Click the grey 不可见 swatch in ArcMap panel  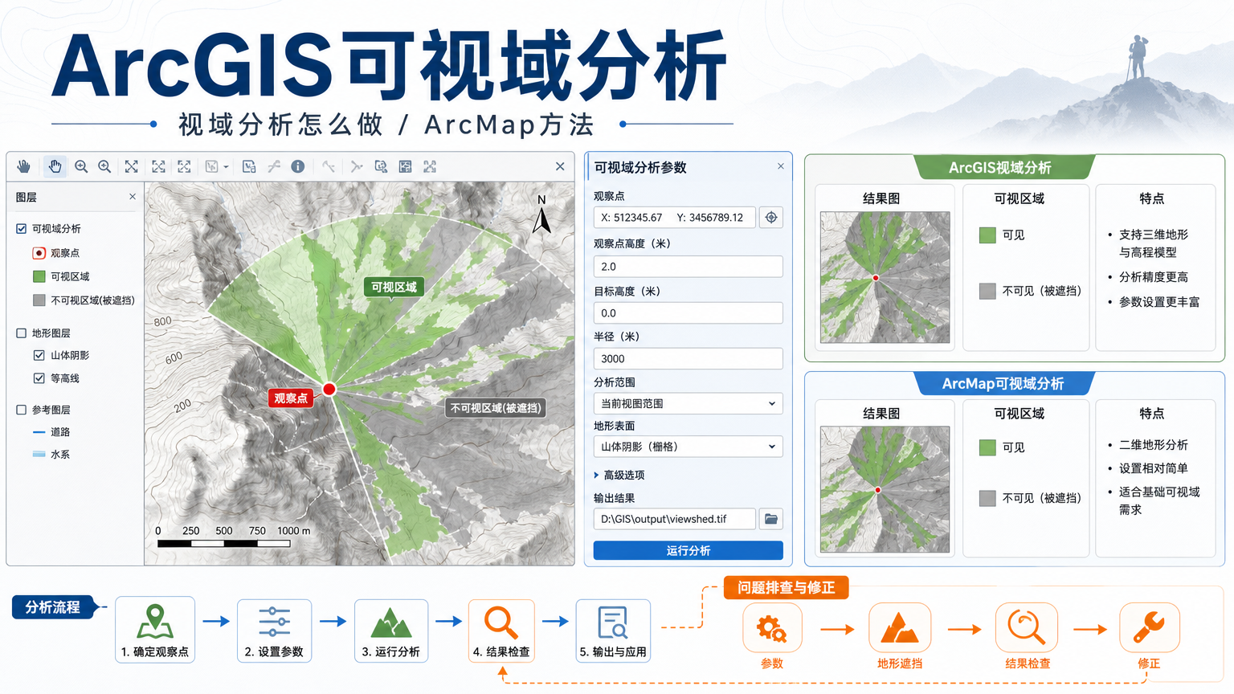(x=987, y=498)
